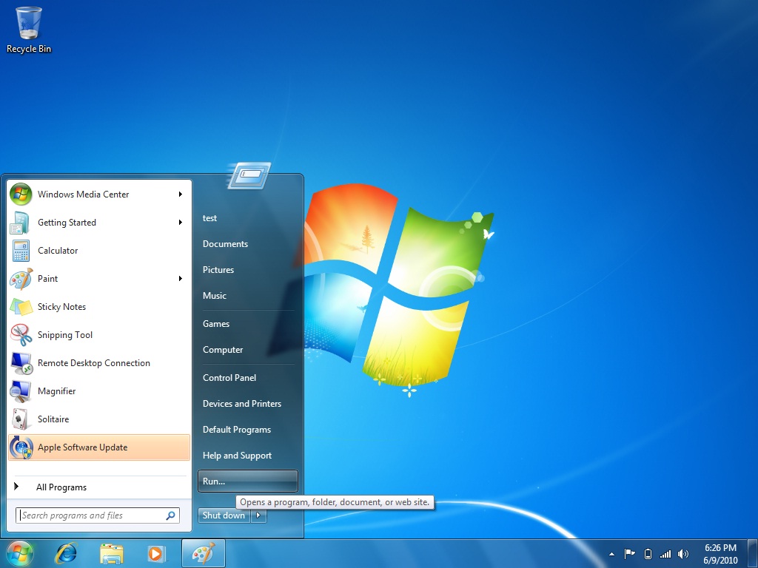Click the Snipping Tool scissors icon
The height and width of the screenshot is (568, 758).
(x=21, y=335)
